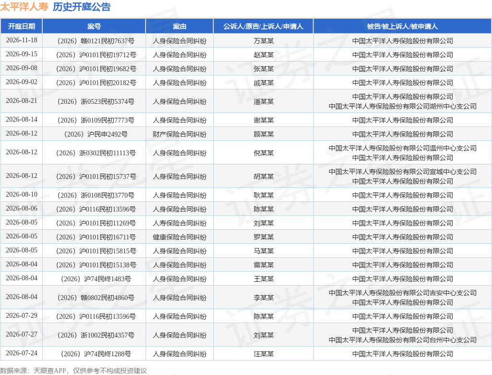Viewport: 492px width, 375px height.
Task: Select case (2026)沪74民终1483号
Action: click(96, 279)
